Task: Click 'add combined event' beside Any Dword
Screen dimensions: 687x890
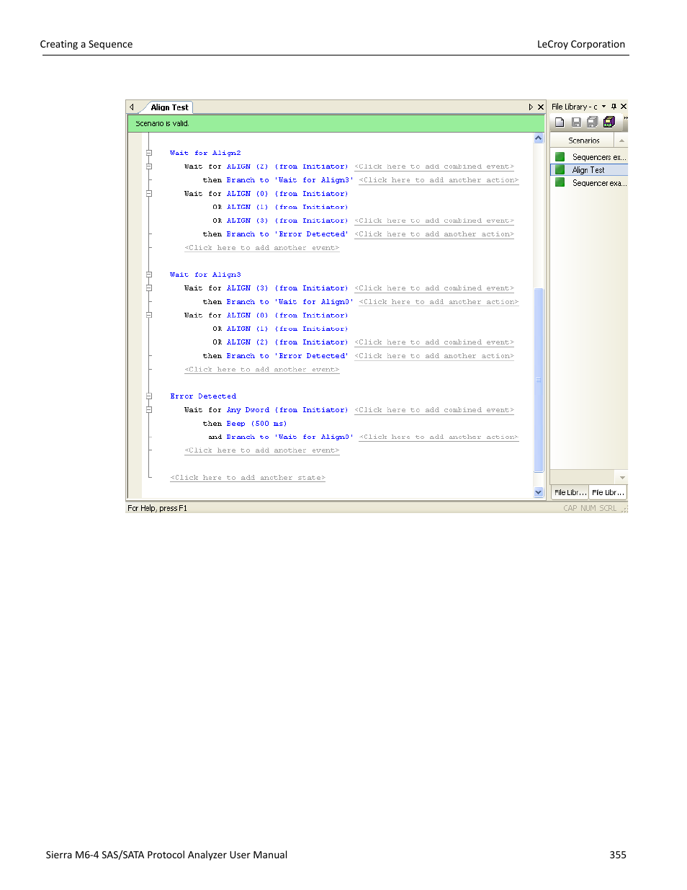Action: click(434, 410)
